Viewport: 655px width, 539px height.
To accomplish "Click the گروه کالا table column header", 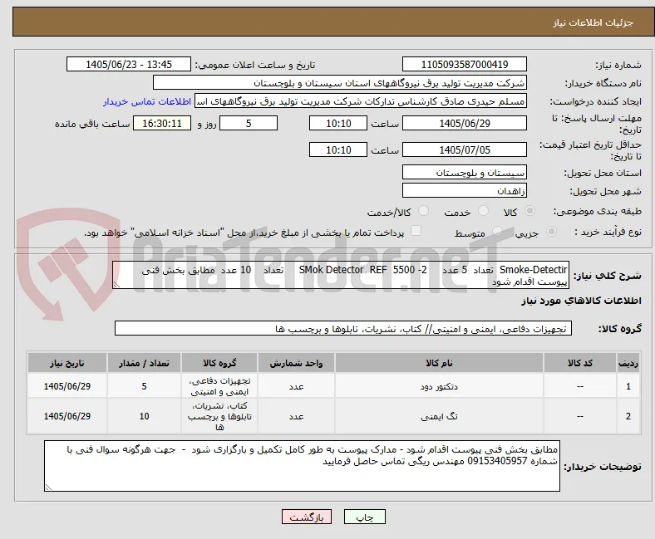I will point(219,363).
